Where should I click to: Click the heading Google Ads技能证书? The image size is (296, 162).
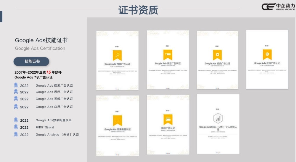[x=41, y=40]
